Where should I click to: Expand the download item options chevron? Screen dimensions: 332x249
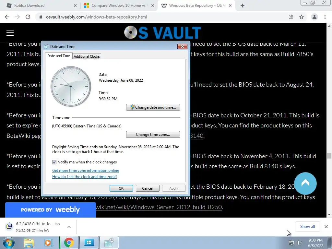point(69,227)
